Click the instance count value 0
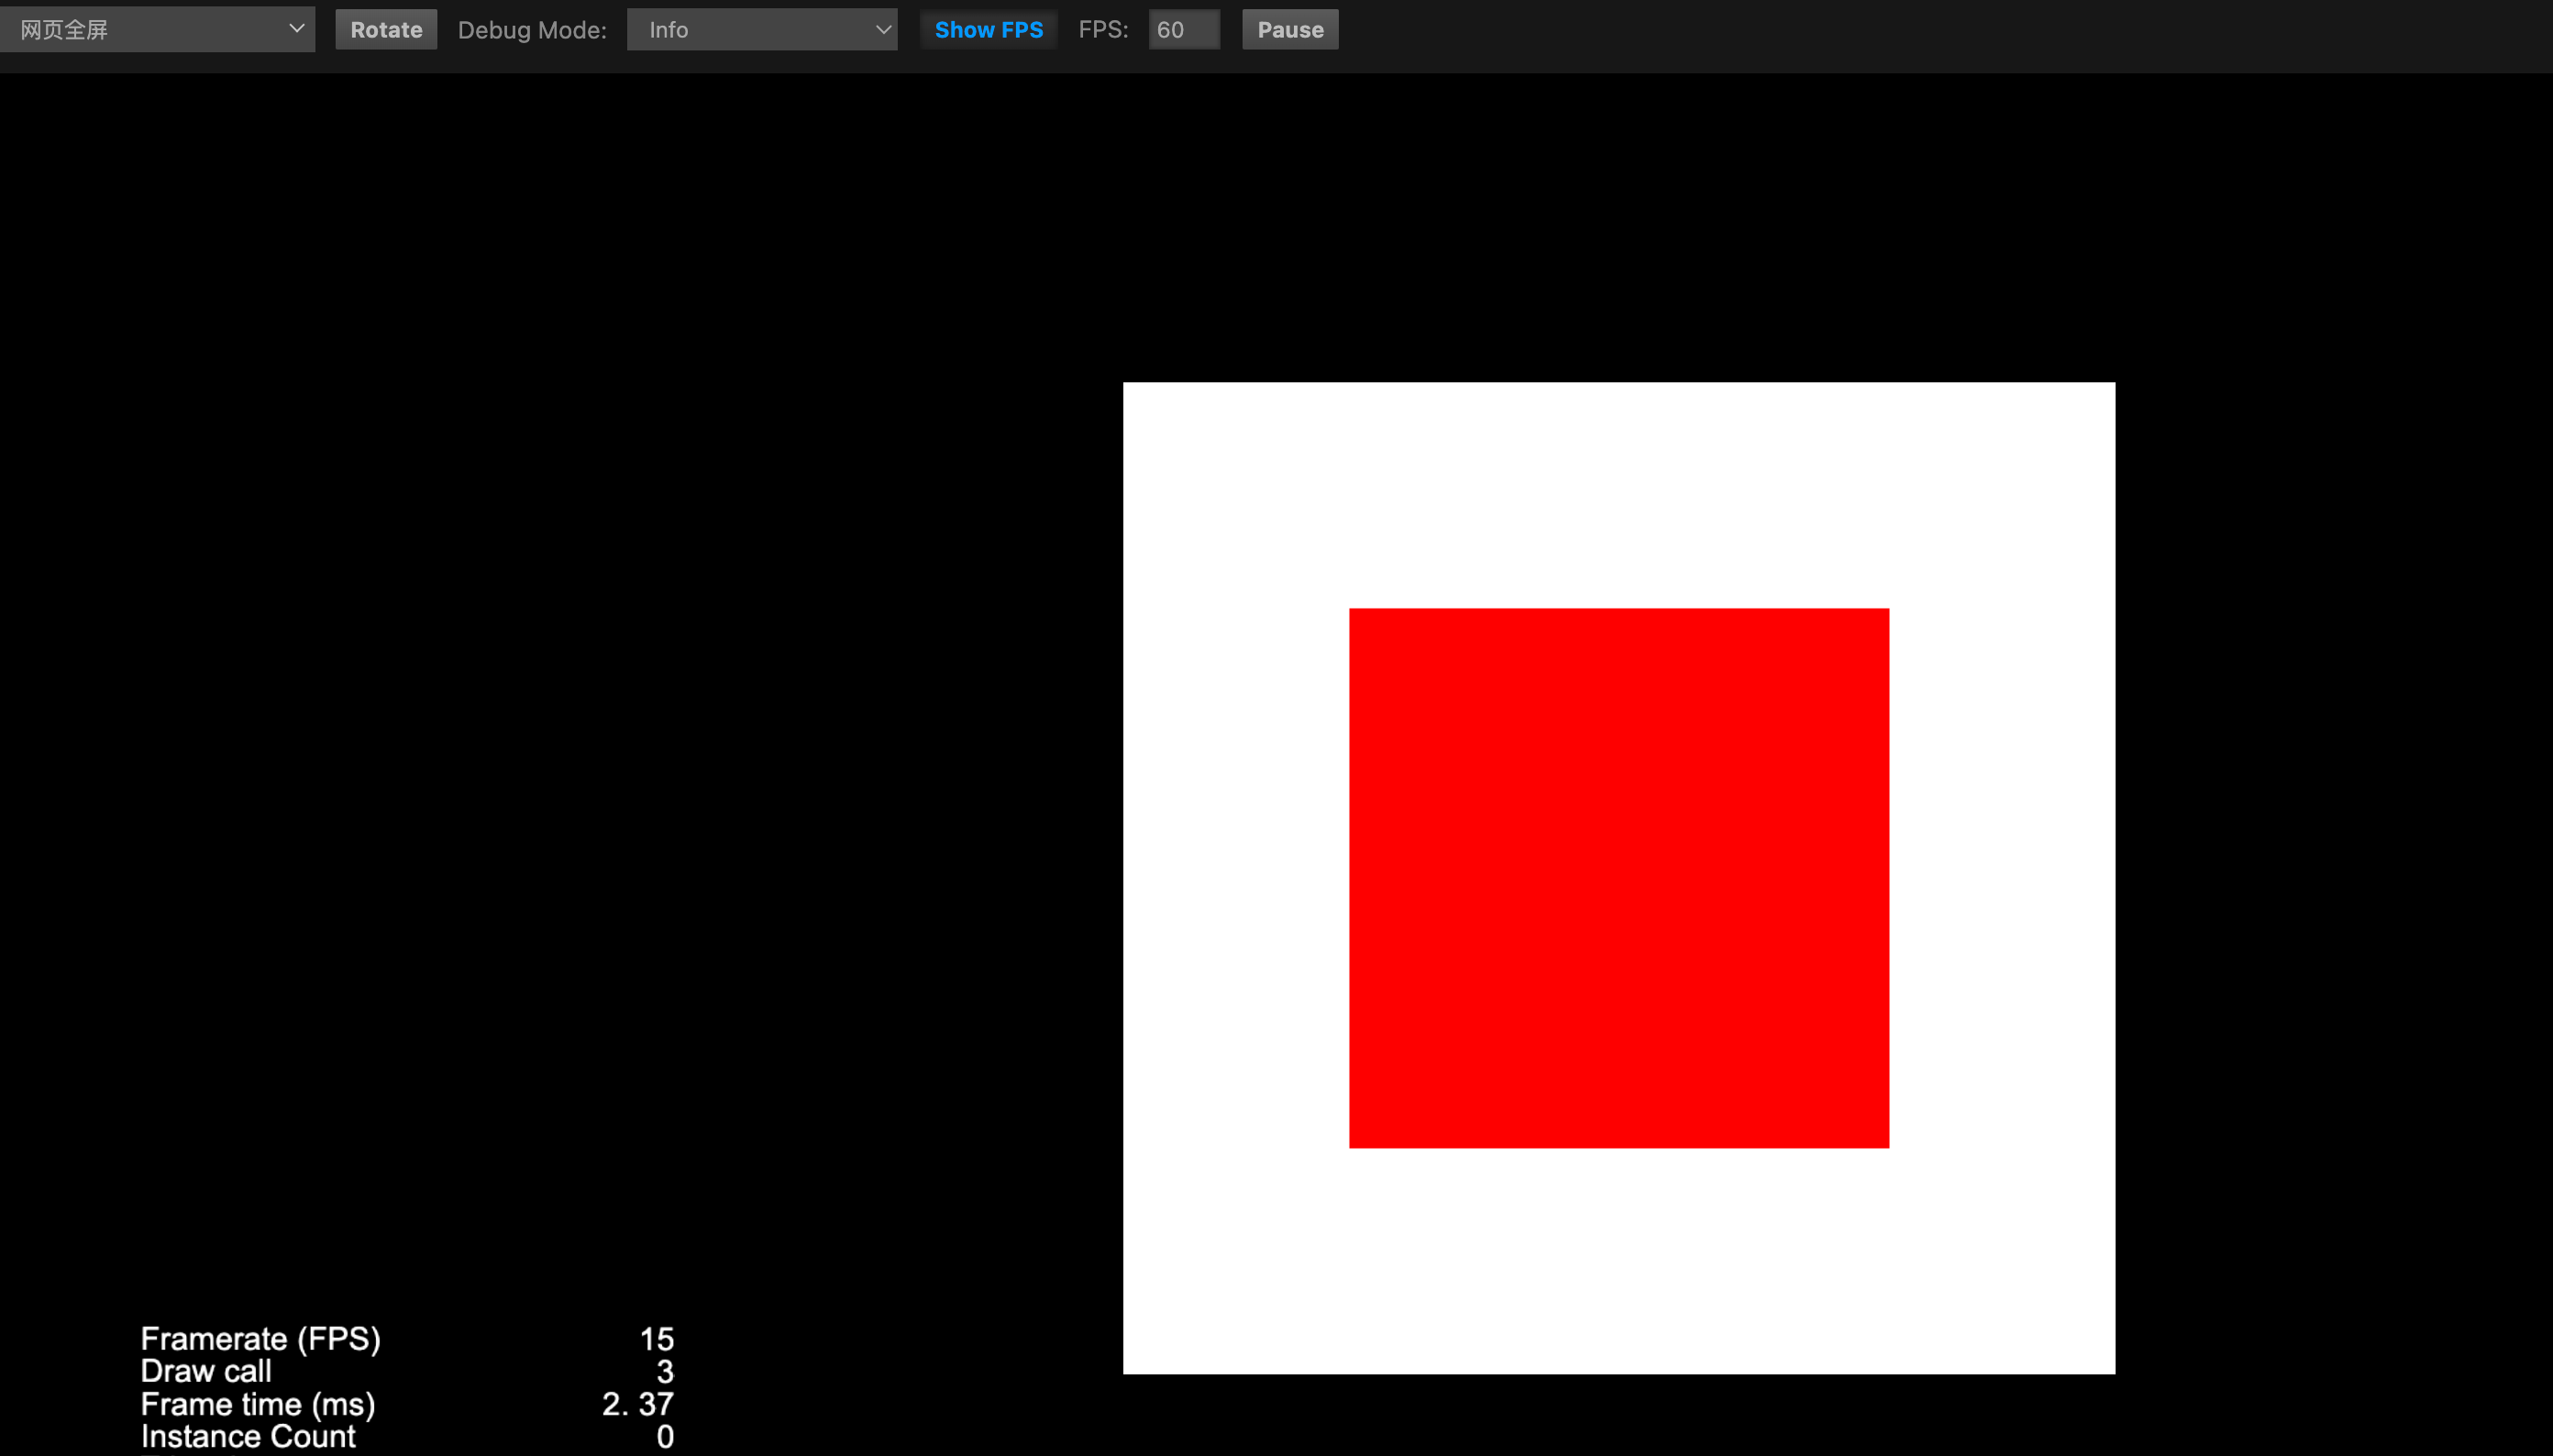This screenshot has height=1456, width=2553. tap(664, 1436)
